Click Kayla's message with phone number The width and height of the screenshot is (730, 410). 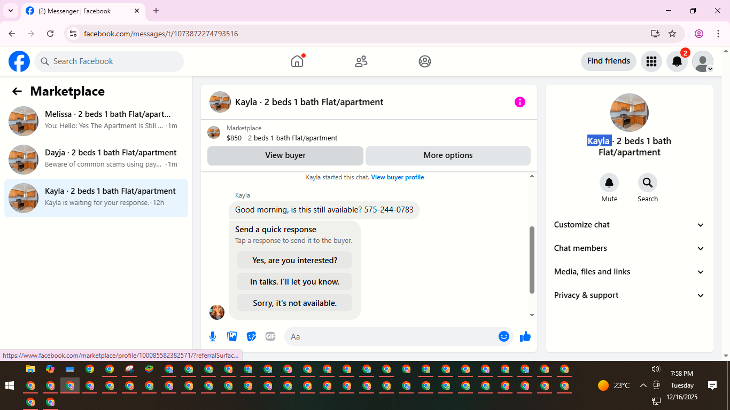pyautogui.click(x=324, y=210)
